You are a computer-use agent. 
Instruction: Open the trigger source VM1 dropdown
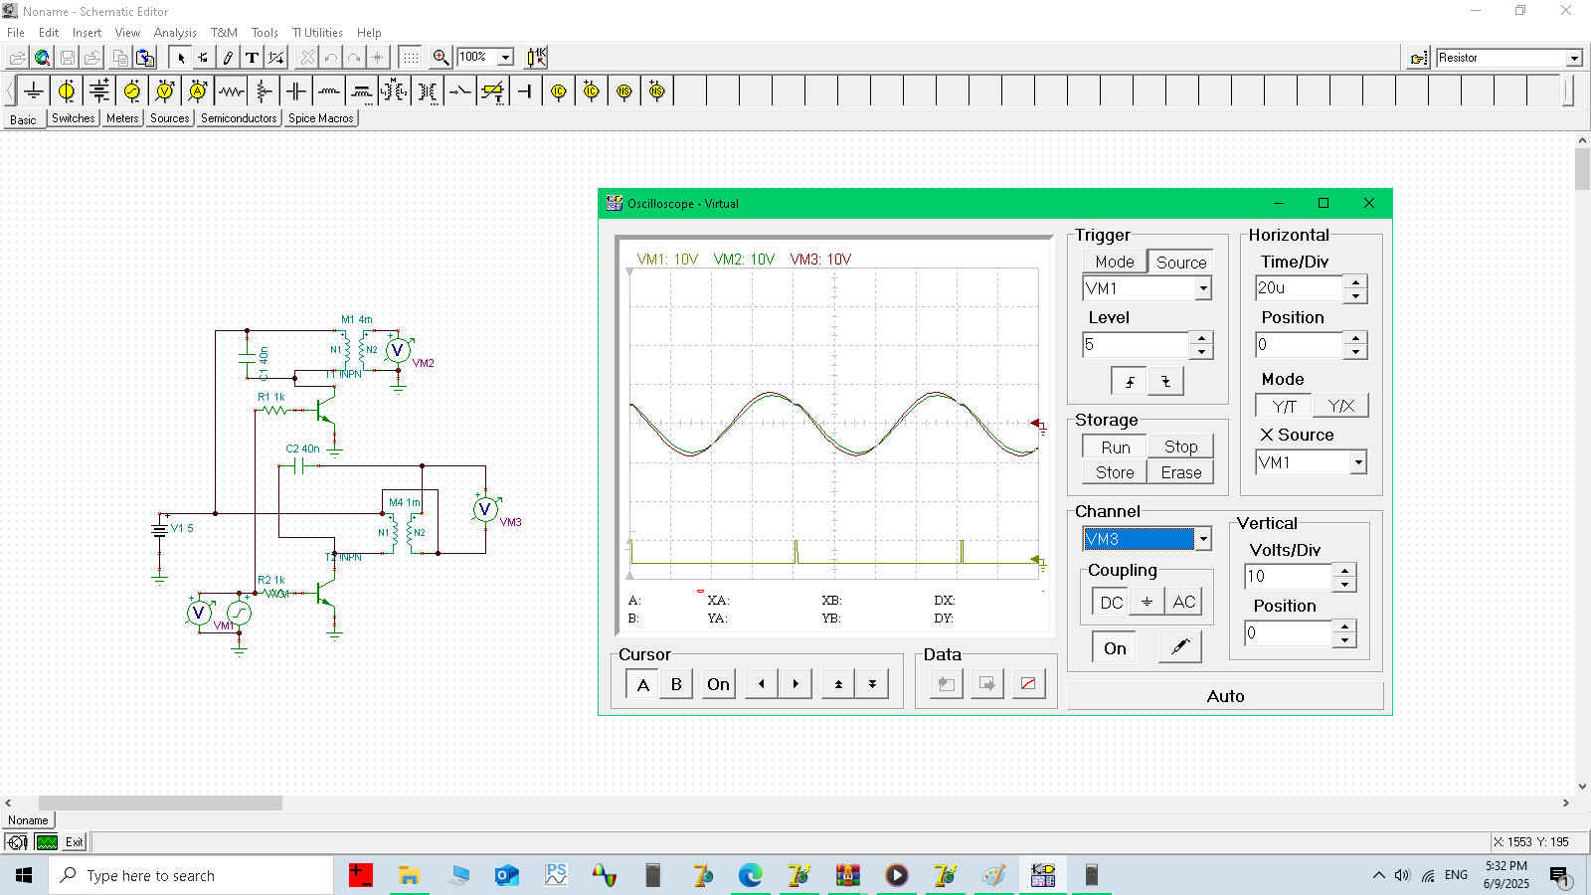click(1203, 288)
